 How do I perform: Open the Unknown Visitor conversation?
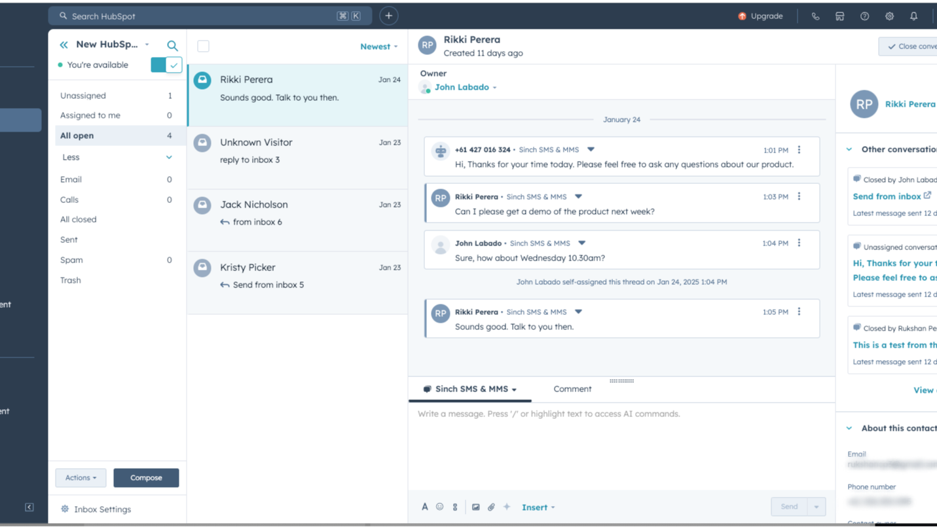[x=297, y=158]
